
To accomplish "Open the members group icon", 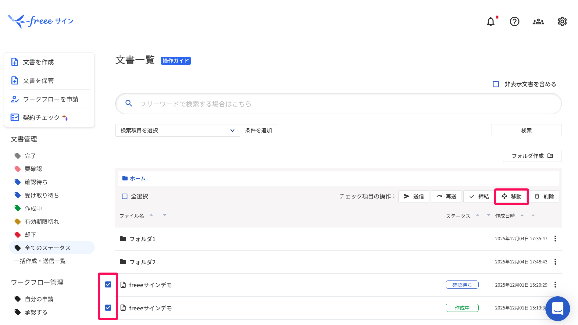I will [538, 22].
